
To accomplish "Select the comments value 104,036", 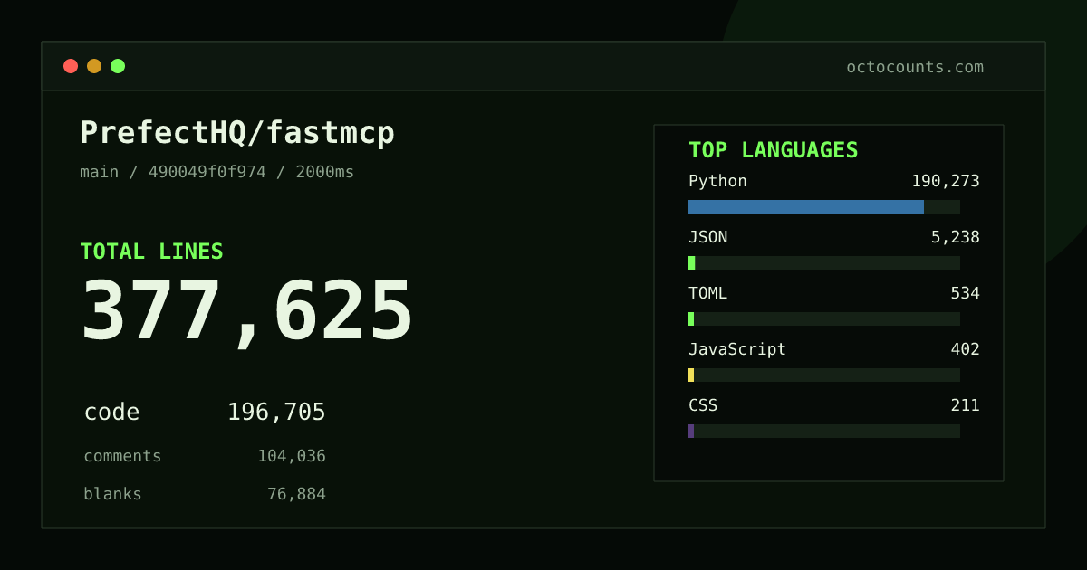I will point(292,456).
